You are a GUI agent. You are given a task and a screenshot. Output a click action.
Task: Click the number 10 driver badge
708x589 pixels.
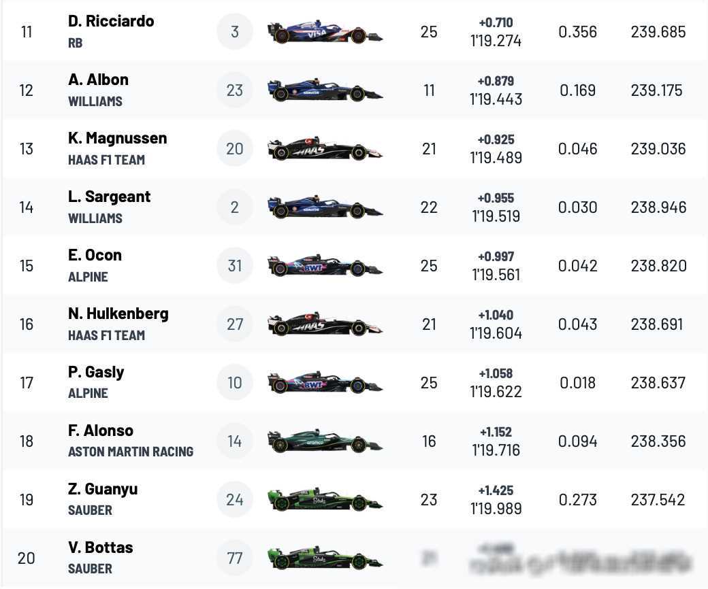(x=235, y=383)
